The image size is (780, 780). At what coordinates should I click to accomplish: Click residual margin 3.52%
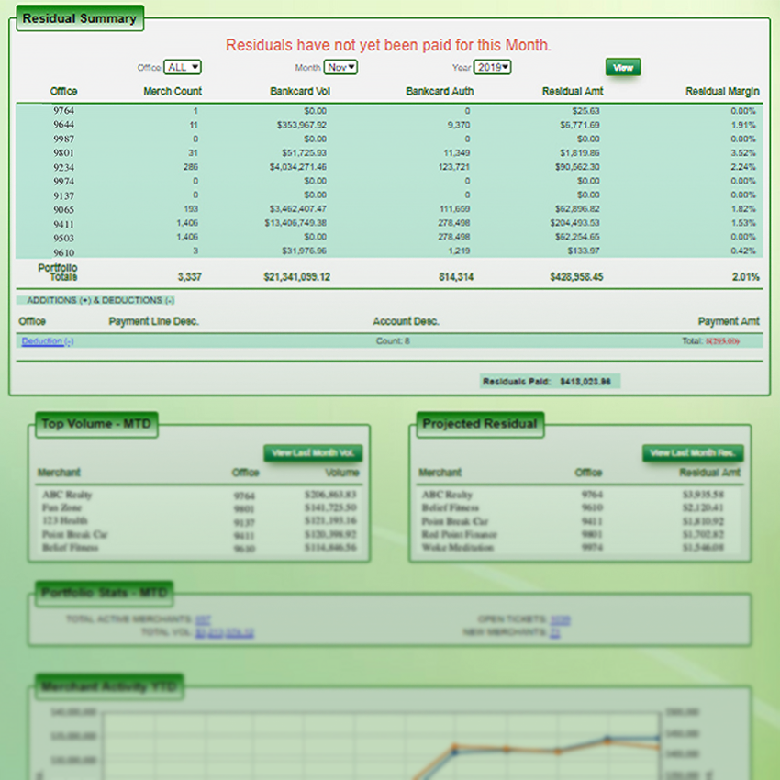click(743, 152)
